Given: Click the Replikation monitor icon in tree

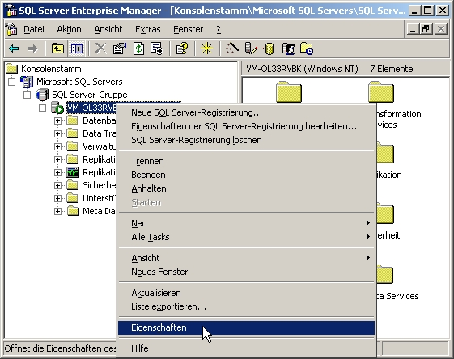Looking at the screenshot, I should (72, 172).
